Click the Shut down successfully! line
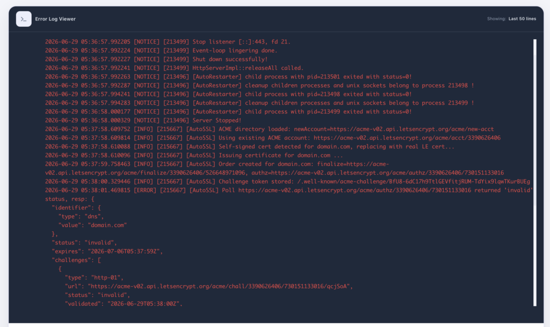Screen dimensions: 550x327 tap(156, 59)
